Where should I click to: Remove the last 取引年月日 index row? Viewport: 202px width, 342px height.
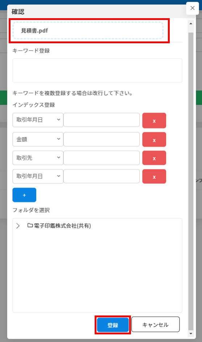pos(154,177)
